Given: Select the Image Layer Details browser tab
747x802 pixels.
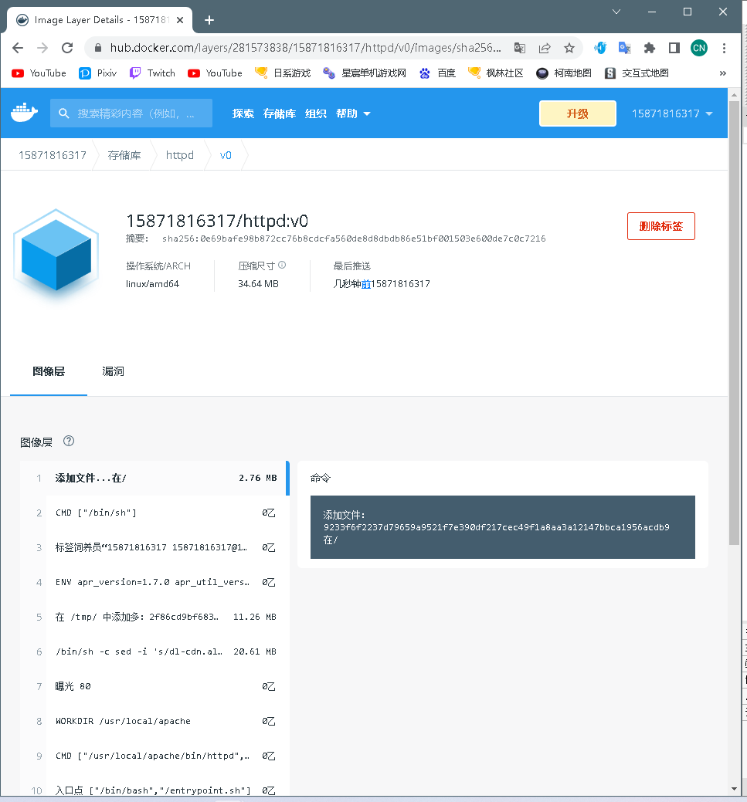Looking at the screenshot, I should 100,20.
